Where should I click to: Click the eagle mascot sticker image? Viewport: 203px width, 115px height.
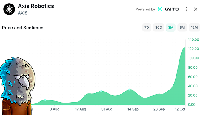17,86
